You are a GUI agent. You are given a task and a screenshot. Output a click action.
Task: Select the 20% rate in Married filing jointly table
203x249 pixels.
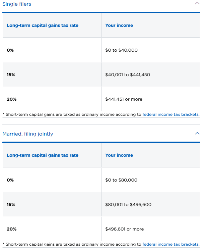11,229
